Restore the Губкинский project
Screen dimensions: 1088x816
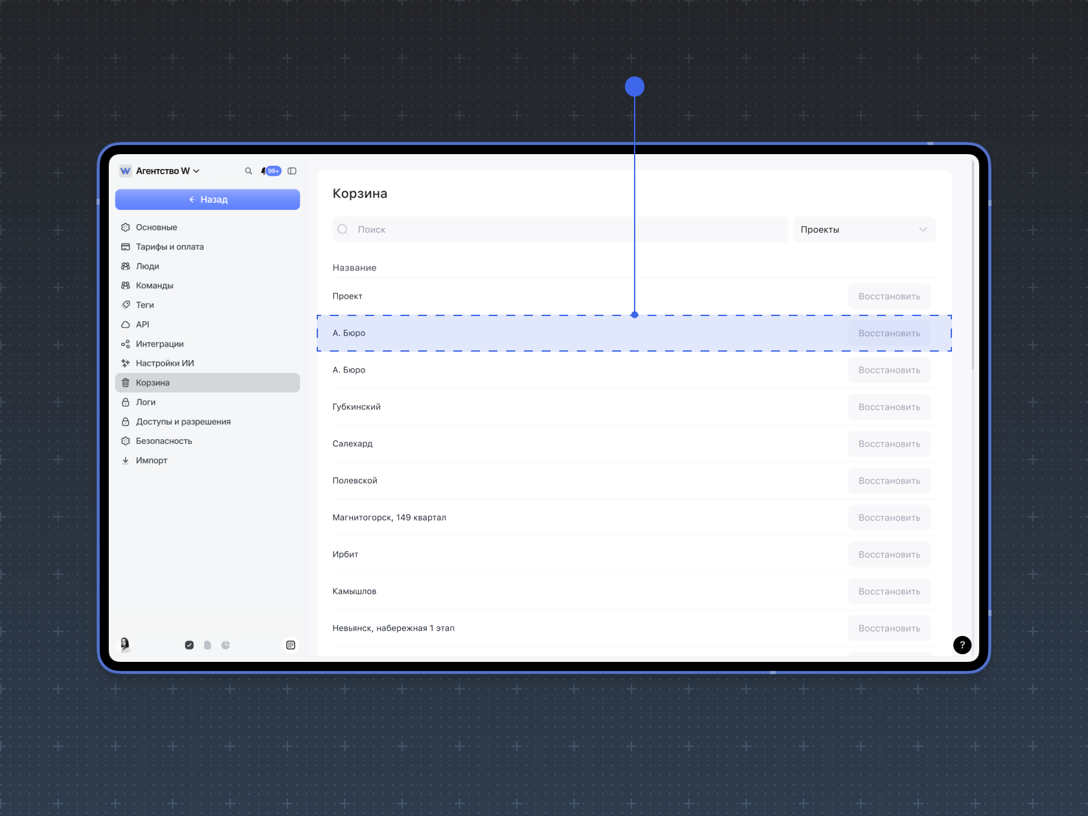coord(889,407)
